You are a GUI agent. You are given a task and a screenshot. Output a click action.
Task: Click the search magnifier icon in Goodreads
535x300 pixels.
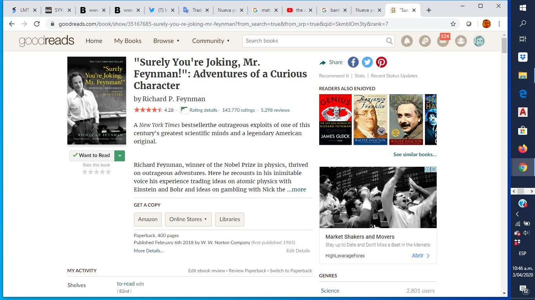coord(389,41)
